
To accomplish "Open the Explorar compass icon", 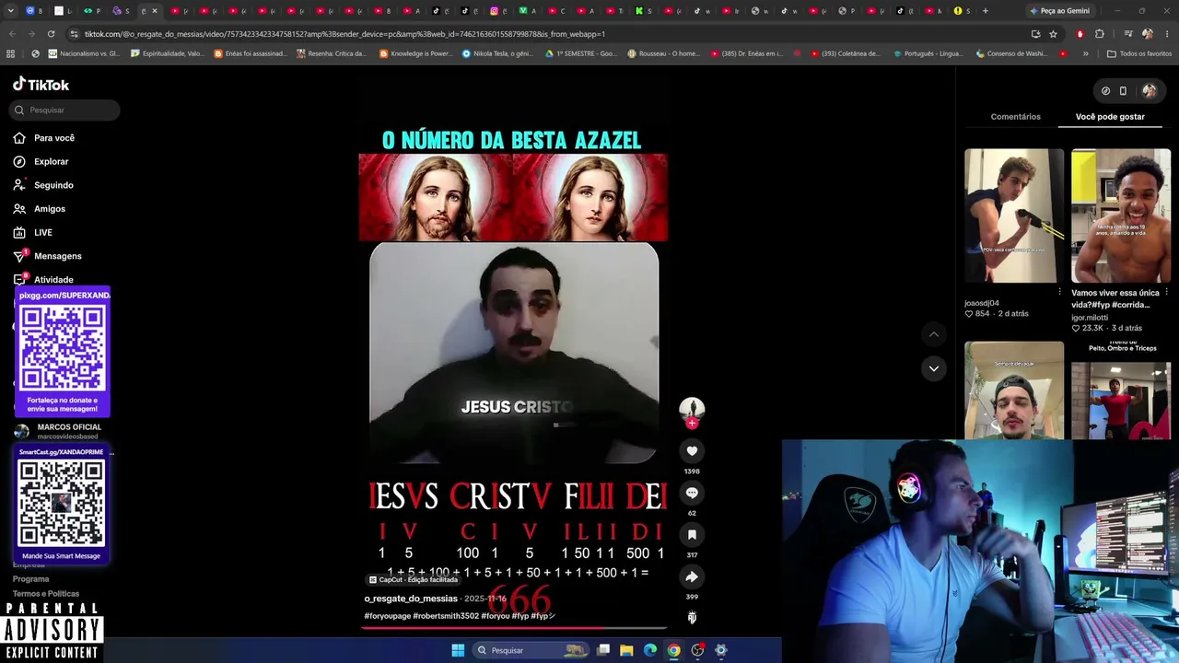I will click(19, 161).
